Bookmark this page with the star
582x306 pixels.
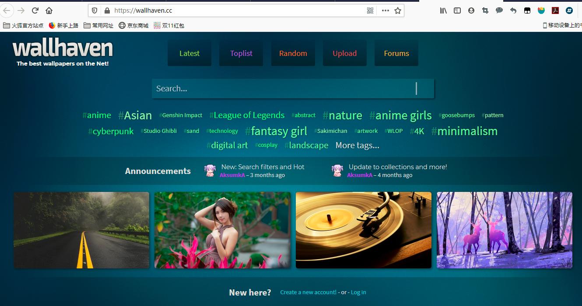point(398,10)
